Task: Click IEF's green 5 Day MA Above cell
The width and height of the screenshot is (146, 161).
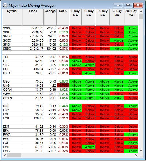Action: click(x=75, y=61)
